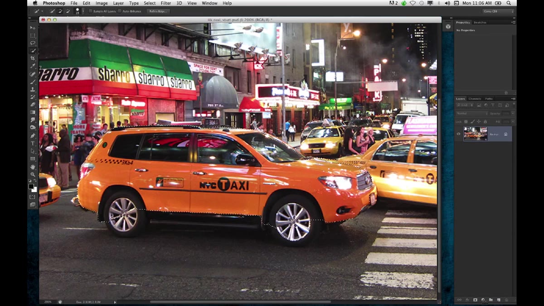Select the Eraser tool
Viewport: 544px width, 306px height.
(33, 105)
